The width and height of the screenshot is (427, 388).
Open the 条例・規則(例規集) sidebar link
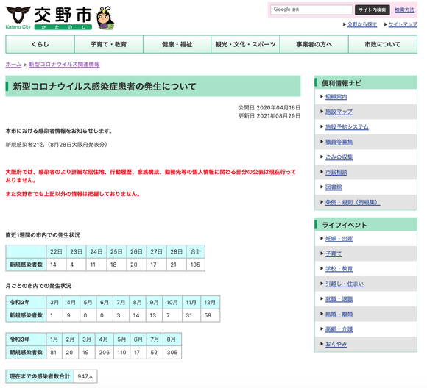coord(353,202)
